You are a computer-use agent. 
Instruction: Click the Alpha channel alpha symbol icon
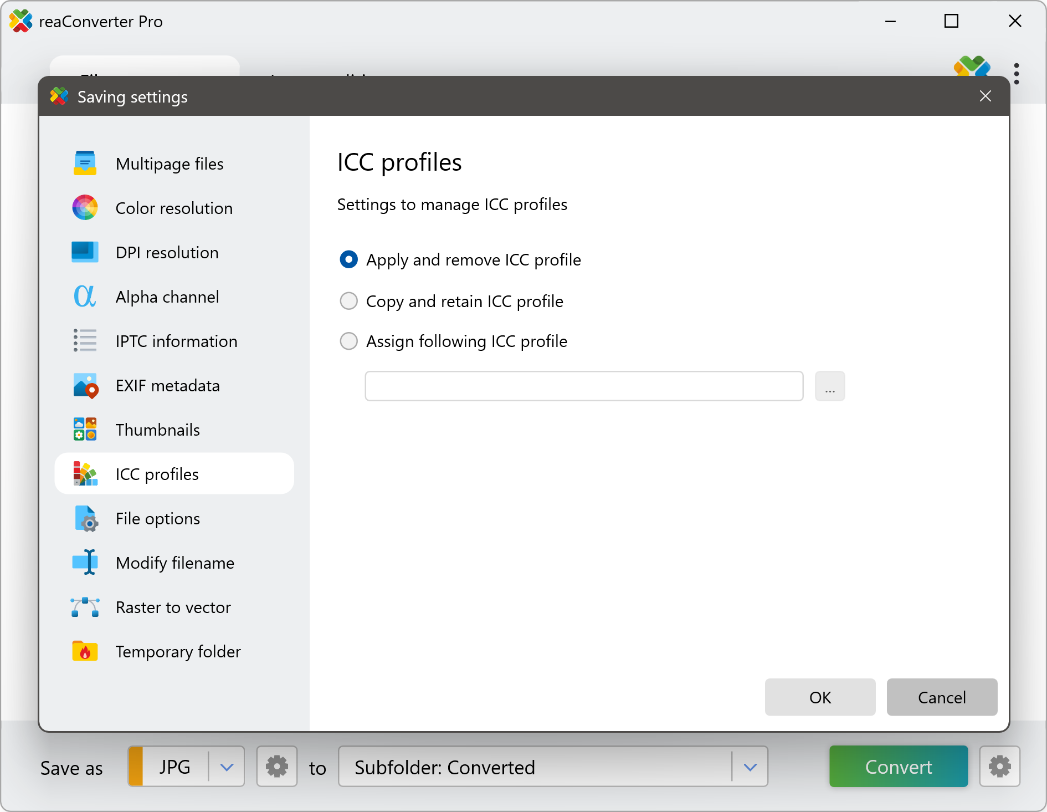point(85,297)
